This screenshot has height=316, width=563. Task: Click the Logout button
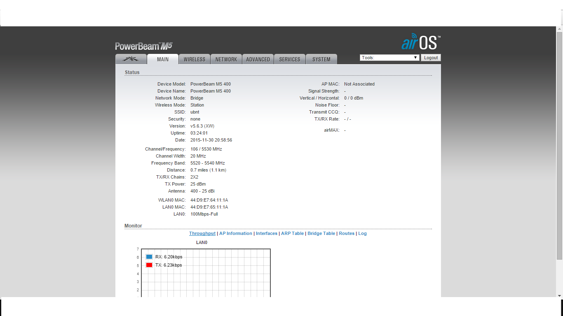(431, 58)
